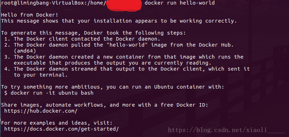This screenshot has height=137, width=289.
Task: Click the line mentioning "hello-world" image from Docker Hub
Action: click(x=119, y=45)
